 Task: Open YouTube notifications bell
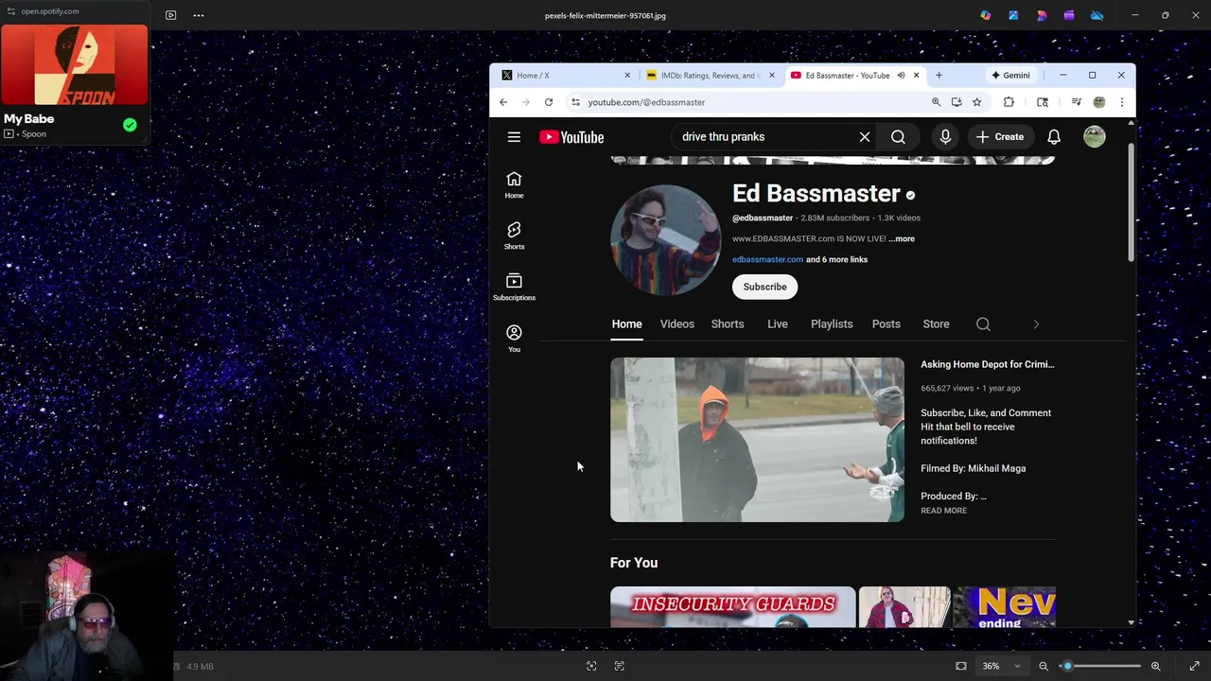[1054, 137]
